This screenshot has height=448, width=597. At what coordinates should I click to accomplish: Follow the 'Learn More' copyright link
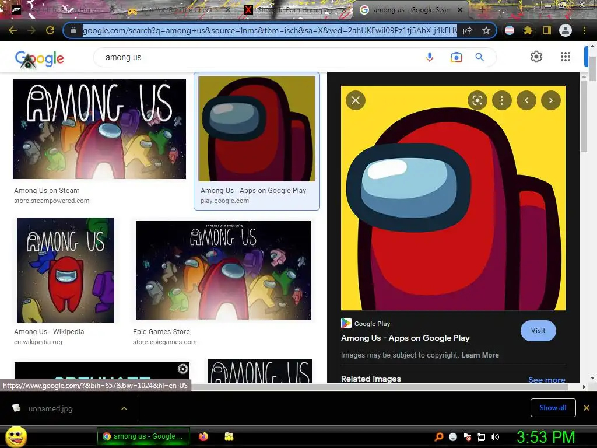coord(480,355)
